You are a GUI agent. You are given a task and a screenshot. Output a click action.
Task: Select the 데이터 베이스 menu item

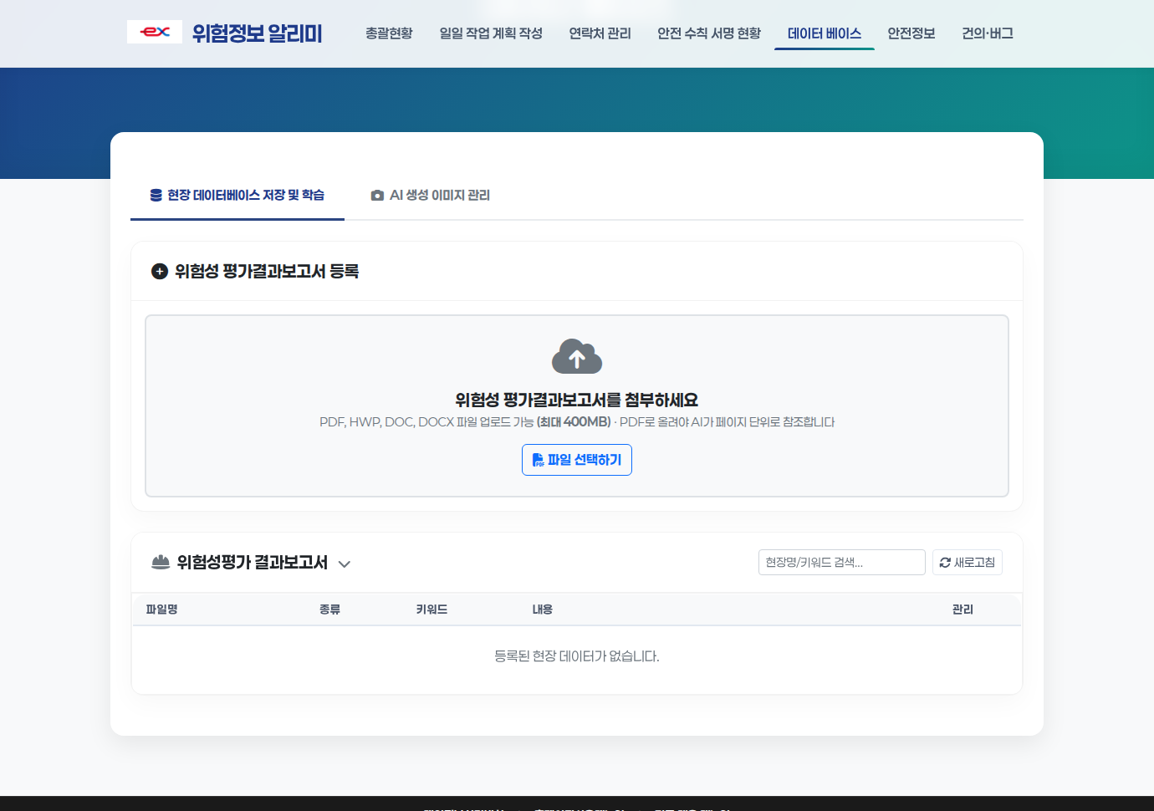click(825, 33)
